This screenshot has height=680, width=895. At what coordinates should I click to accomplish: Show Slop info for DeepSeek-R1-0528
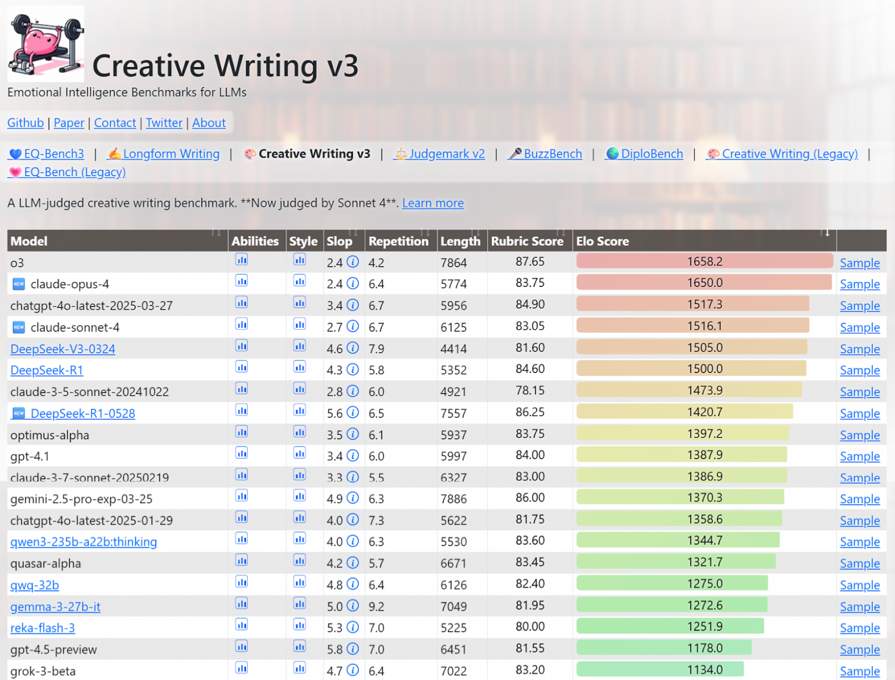[353, 413]
